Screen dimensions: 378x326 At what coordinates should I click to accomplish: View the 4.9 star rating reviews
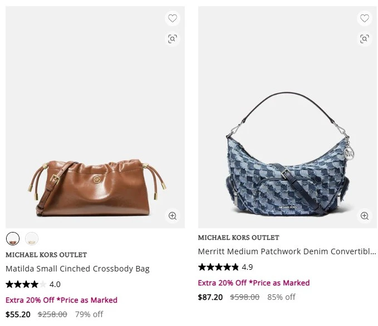(225, 267)
